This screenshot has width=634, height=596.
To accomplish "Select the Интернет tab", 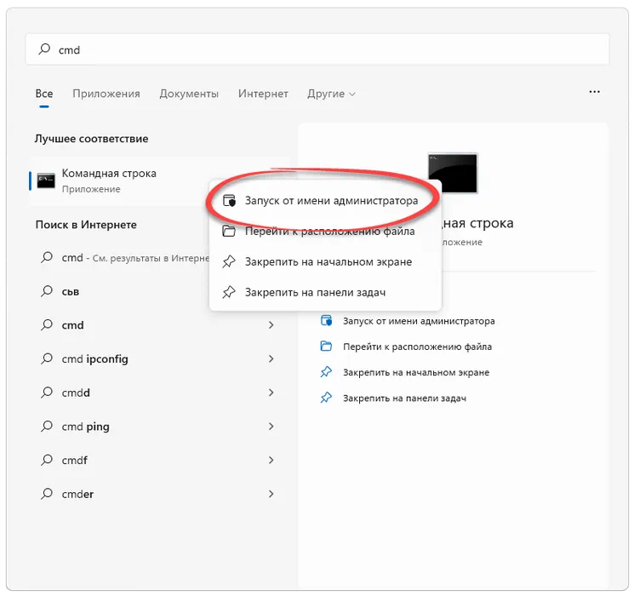I will [x=263, y=94].
